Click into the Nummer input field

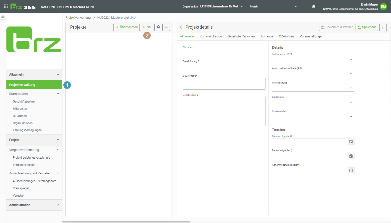point(224,53)
